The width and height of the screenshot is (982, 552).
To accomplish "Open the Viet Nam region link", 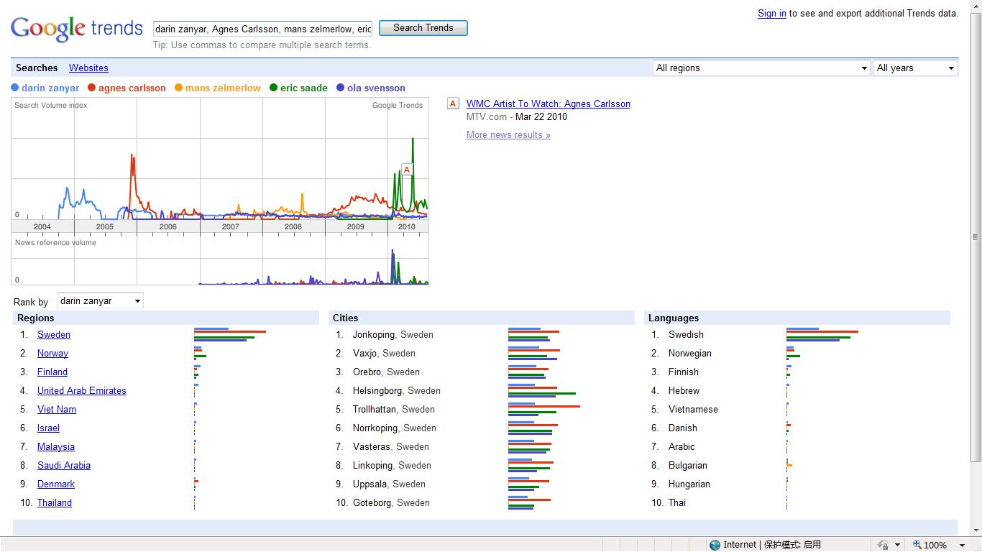I will (x=57, y=409).
